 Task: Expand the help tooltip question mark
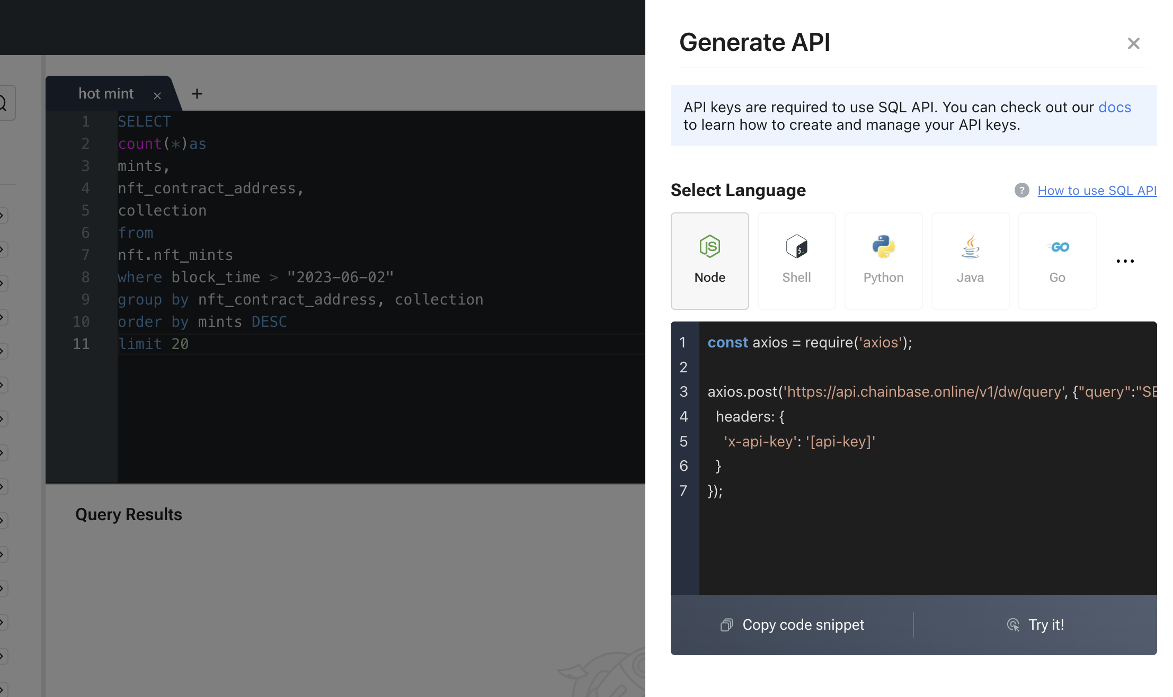click(x=1021, y=190)
